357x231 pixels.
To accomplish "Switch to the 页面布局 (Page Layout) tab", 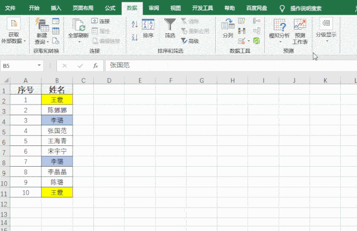I will [x=83, y=8].
